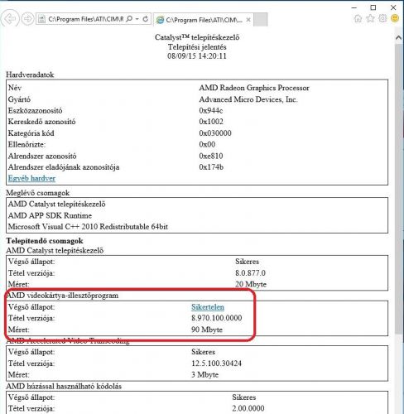Close the browser window

pos(393,7)
